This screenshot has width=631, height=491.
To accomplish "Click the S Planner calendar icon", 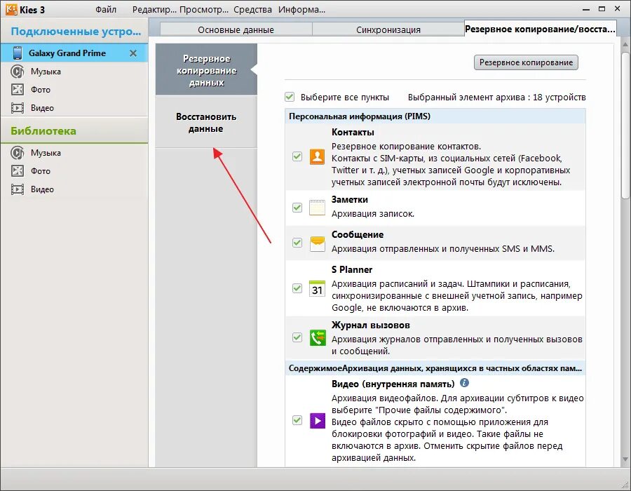I will [x=317, y=288].
